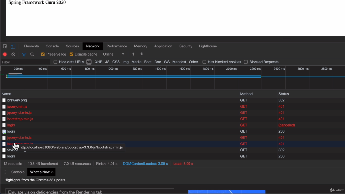Switch to the Elements tab
The image size is (345, 194).
31,46
